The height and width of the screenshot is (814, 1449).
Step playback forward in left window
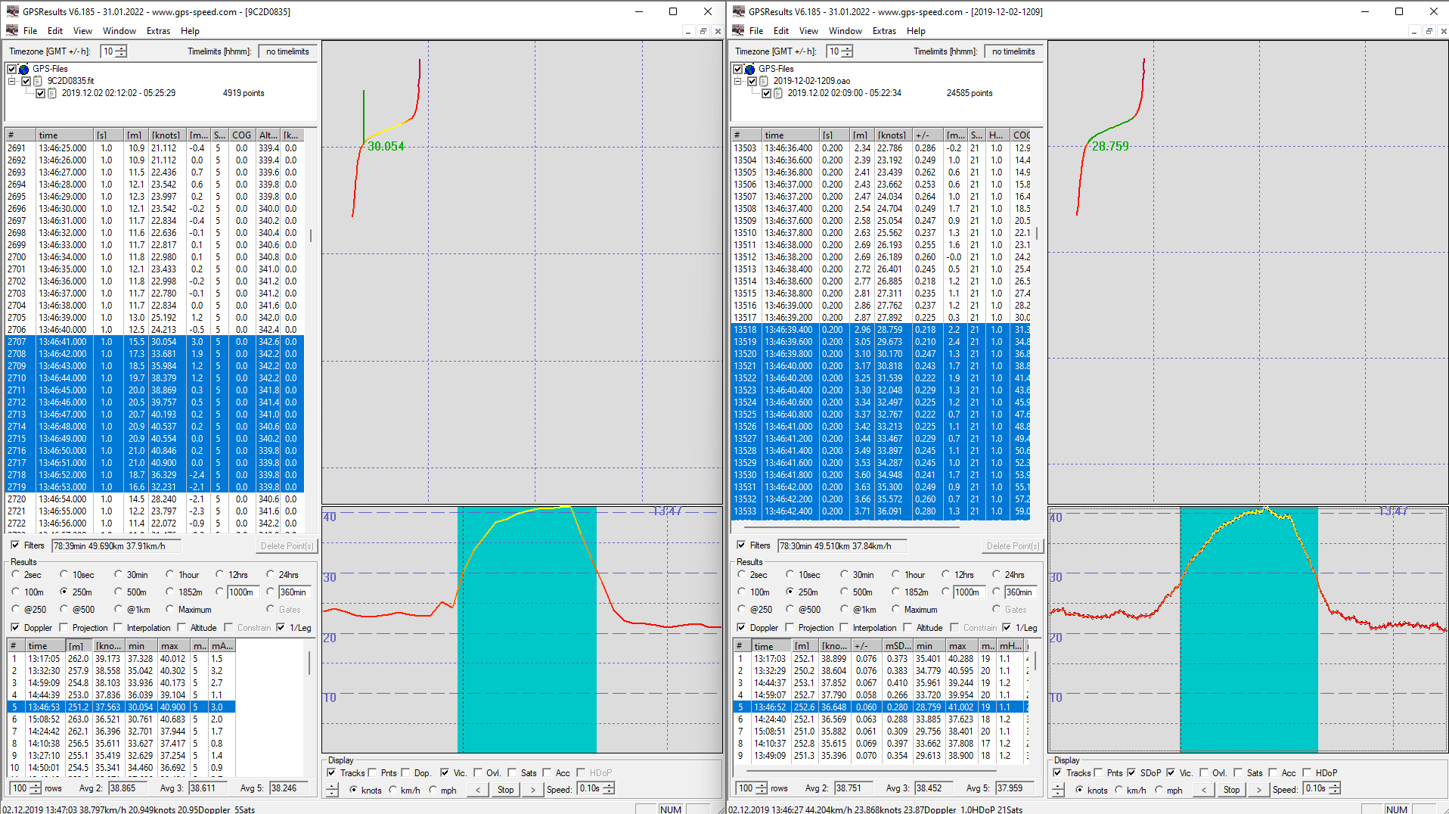(533, 789)
